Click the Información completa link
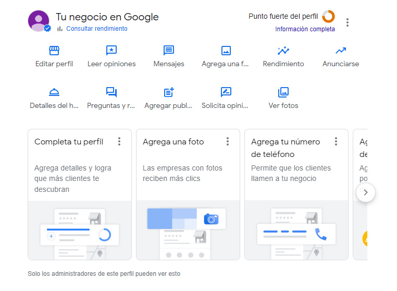Viewport: 397px width, 291px height. [x=305, y=29]
